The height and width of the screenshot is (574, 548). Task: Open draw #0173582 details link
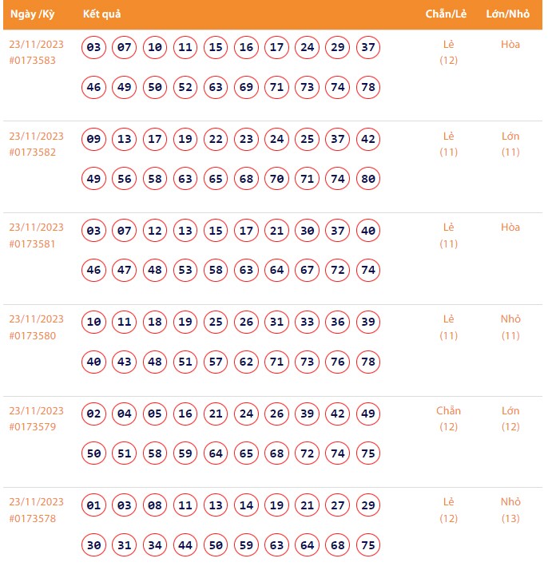coord(33,152)
